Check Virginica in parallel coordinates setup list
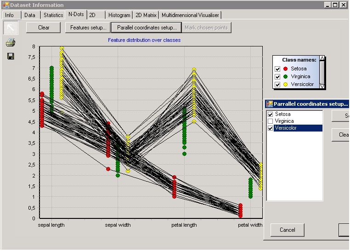Image resolution: width=350 pixels, height=252 pixels. pyautogui.click(x=271, y=121)
